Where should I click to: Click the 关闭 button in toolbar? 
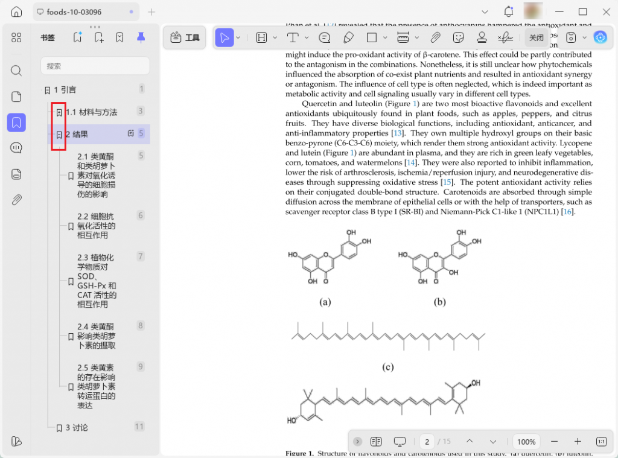(536, 37)
